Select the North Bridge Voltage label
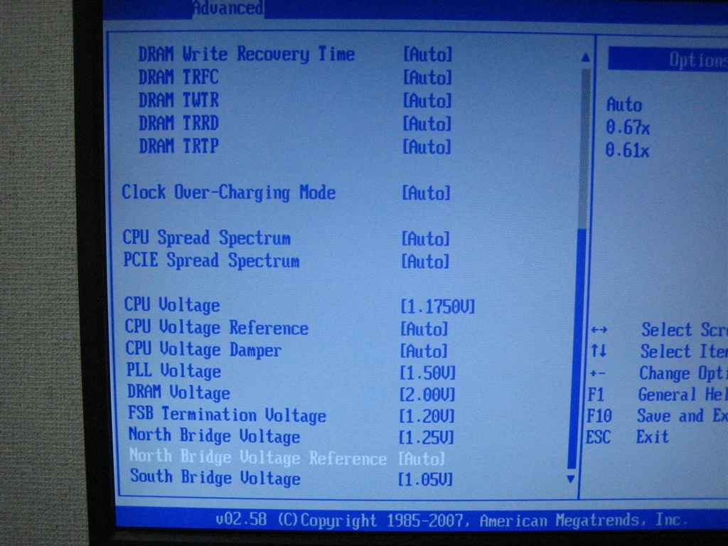728x546 pixels. coord(215,436)
